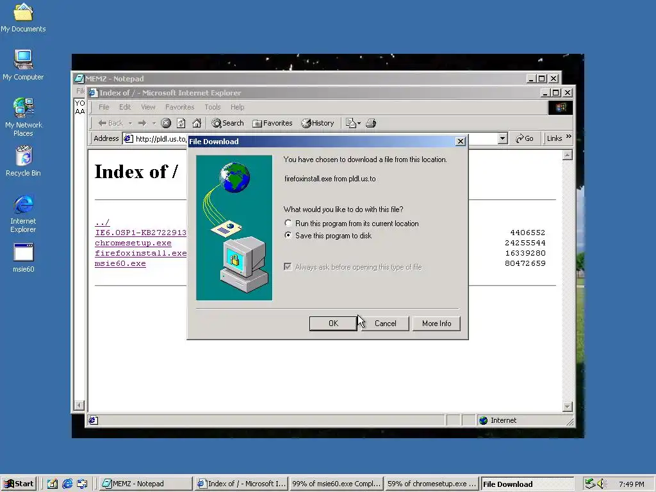Click the Stop button icon in IE toolbar

point(166,123)
